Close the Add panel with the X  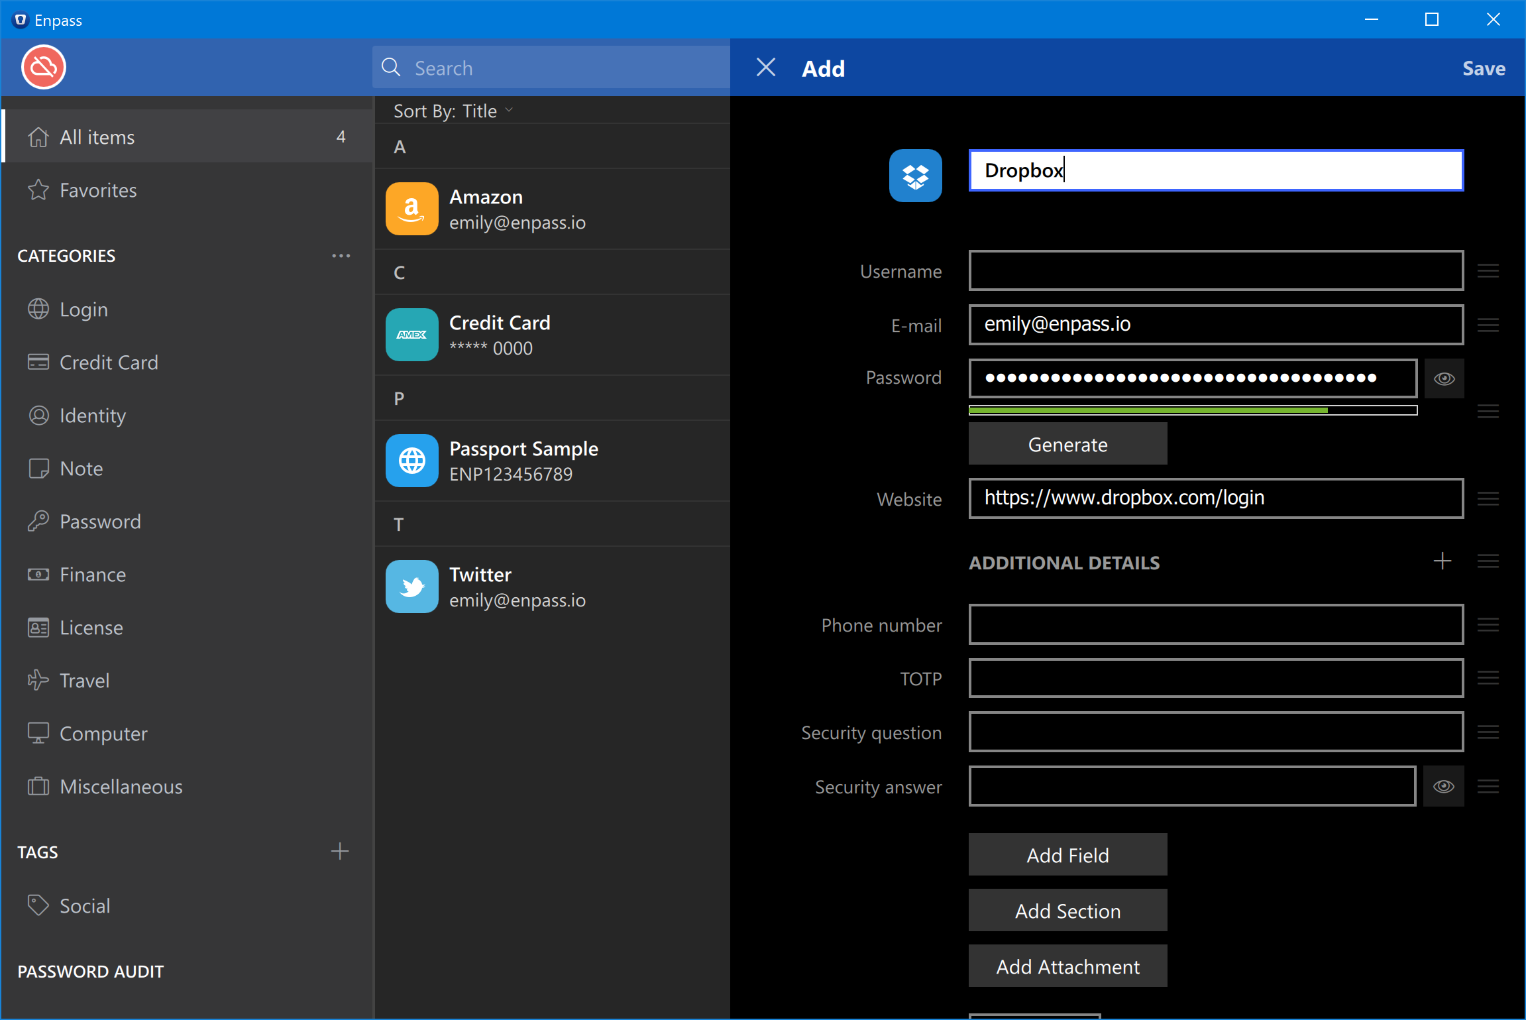pyautogui.click(x=766, y=68)
